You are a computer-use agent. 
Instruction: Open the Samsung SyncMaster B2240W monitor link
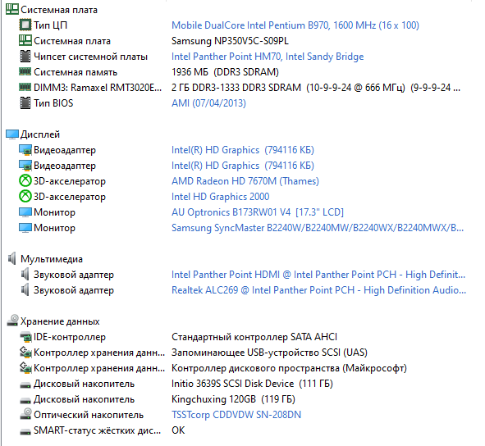tap(318, 228)
